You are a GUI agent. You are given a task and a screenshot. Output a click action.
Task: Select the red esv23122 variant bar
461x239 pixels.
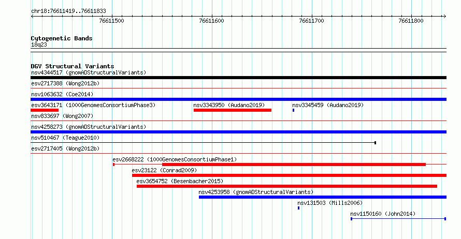(x=290, y=175)
